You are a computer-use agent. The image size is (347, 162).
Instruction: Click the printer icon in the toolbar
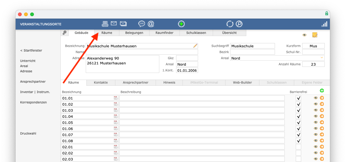(x=105, y=24)
